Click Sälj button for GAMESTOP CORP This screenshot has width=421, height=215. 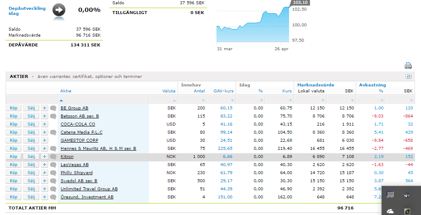tap(31, 140)
